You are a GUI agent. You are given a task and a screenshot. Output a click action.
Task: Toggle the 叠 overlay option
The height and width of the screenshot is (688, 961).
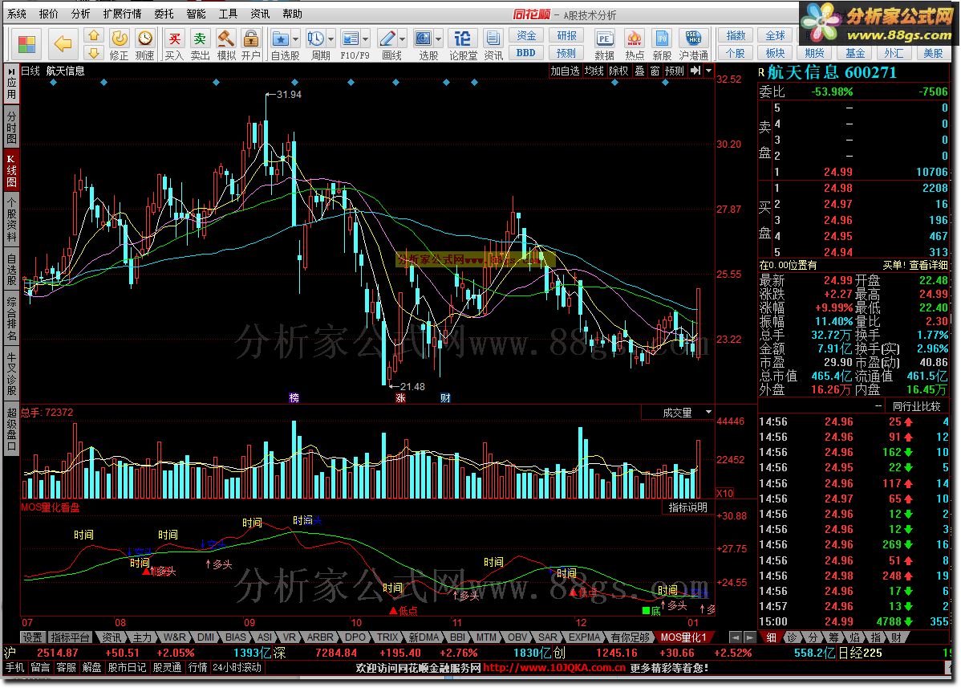click(x=640, y=71)
